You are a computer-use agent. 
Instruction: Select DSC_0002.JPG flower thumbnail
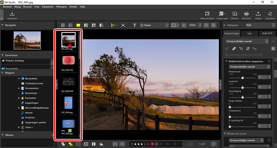(68, 60)
